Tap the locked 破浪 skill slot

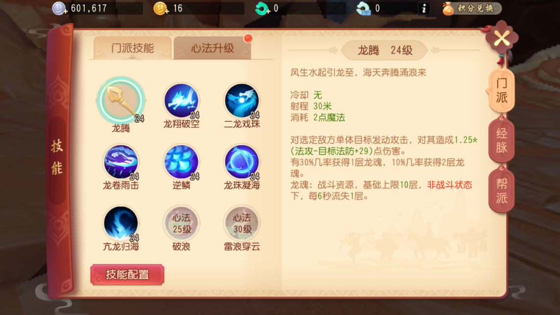(181, 223)
